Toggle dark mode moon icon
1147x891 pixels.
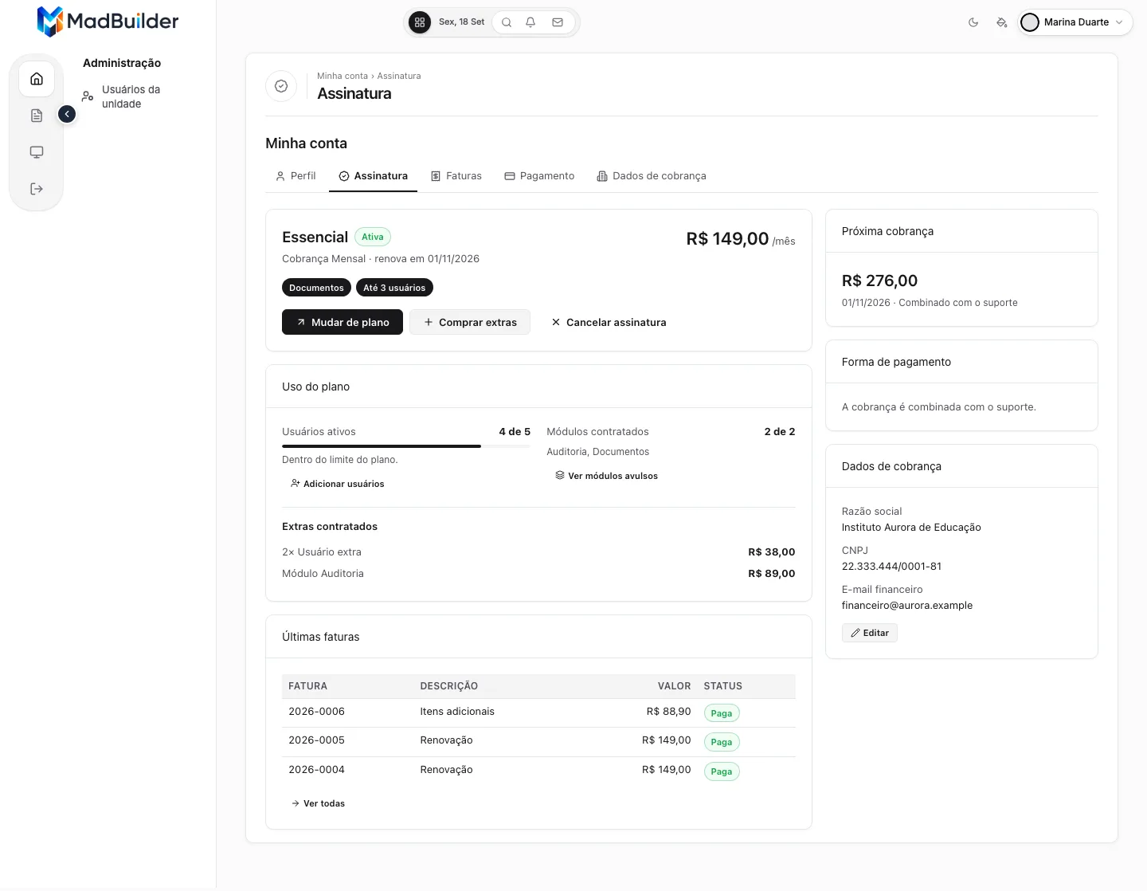click(x=973, y=22)
